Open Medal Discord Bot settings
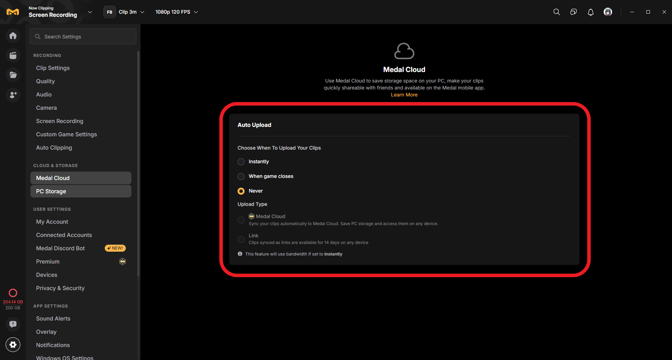 click(81, 249)
